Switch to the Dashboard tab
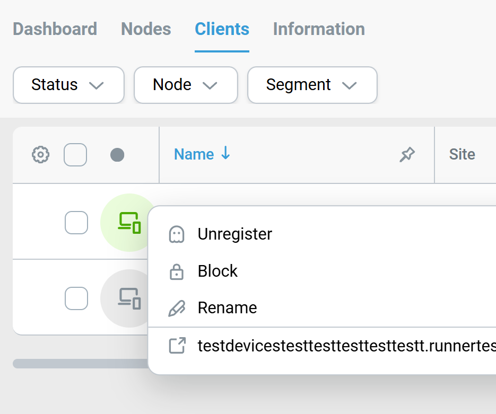Screen dimensions: 496x414 [x=55, y=29]
